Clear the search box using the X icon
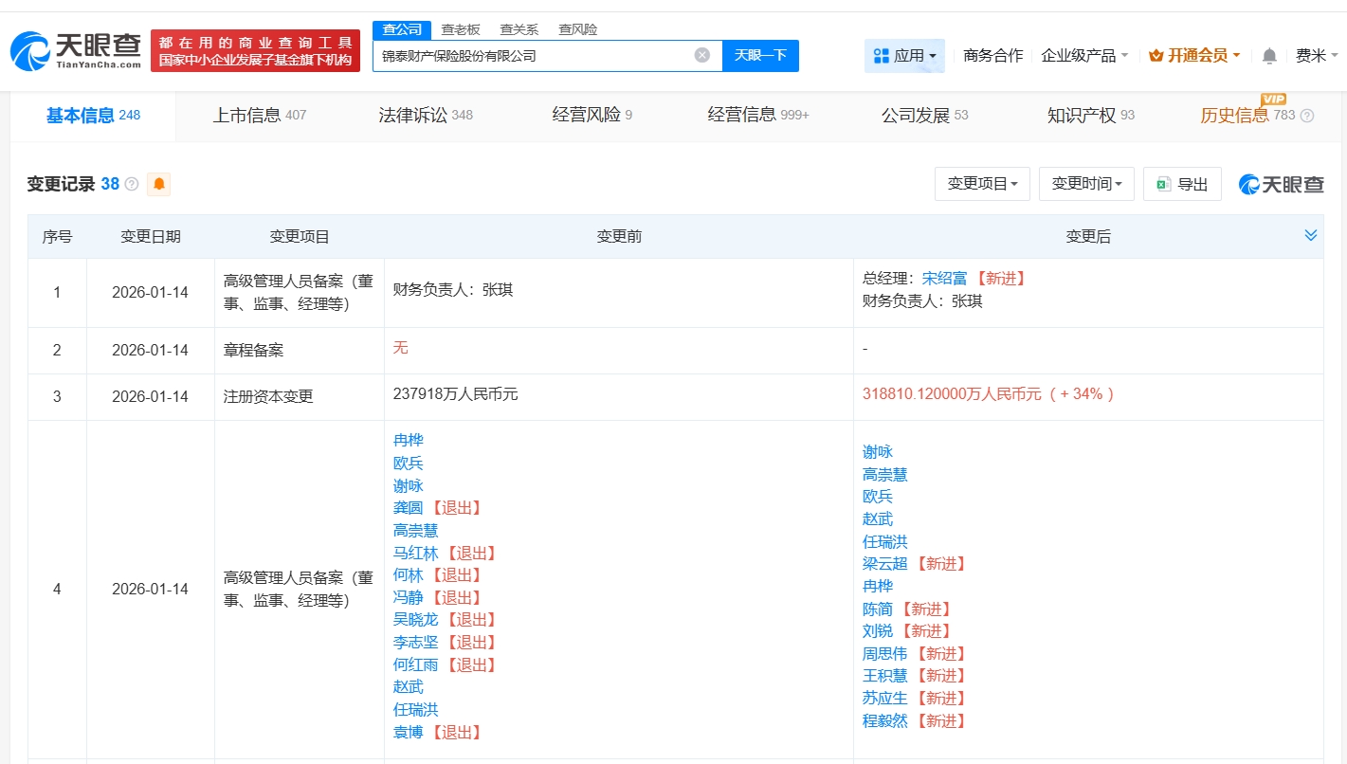This screenshot has height=764, width=1347. [701, 56]
